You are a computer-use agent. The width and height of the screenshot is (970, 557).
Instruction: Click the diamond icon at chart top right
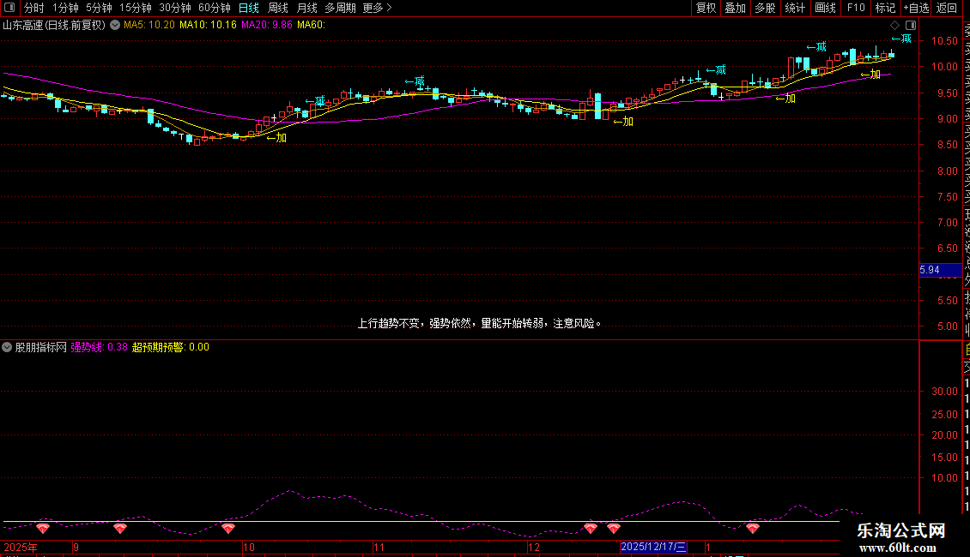click(x=895, y=26)
